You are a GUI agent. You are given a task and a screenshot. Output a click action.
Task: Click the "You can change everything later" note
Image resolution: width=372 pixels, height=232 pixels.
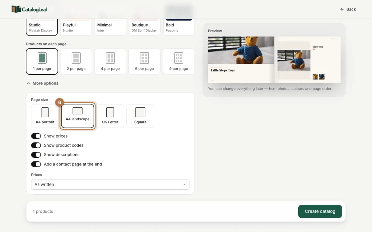(270, 88)
